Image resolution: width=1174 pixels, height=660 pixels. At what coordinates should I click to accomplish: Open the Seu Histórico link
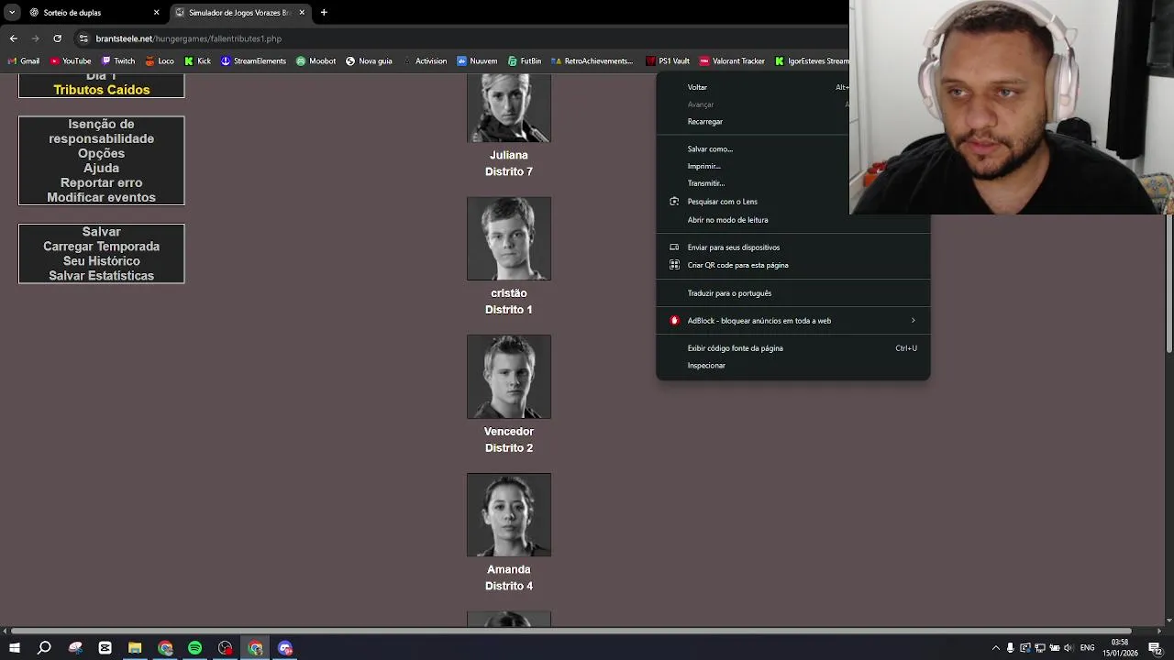(x=101, y=261)
